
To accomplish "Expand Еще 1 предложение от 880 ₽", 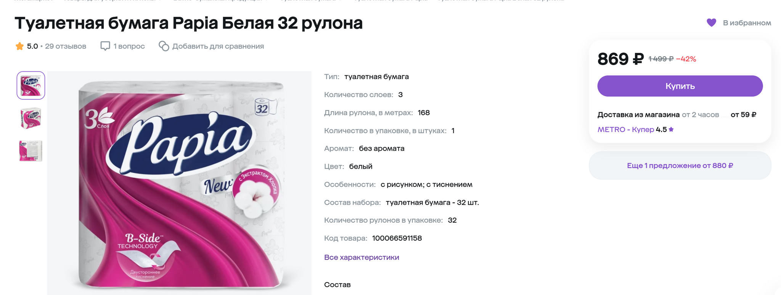I will click(x=680, y=166).
